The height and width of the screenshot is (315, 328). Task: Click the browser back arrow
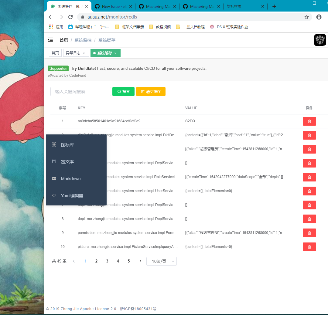pos(51,17)
